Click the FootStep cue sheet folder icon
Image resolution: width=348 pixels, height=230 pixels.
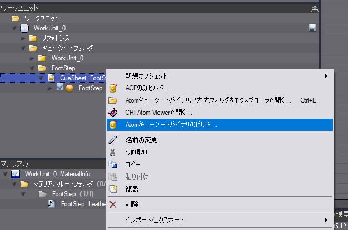[42, 68]
